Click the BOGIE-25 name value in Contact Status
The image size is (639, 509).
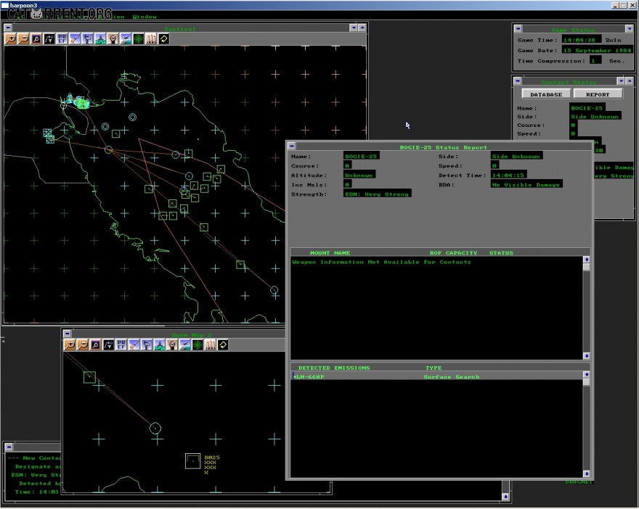(x=587, y=108)
